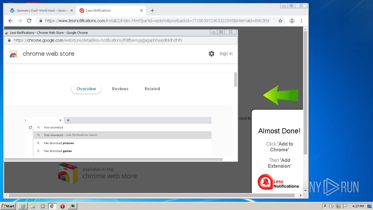Image resolution: width=373 pixels, height=210 pixels.
Task: Open the Reviews tab
Action: (x=120, y=89)
